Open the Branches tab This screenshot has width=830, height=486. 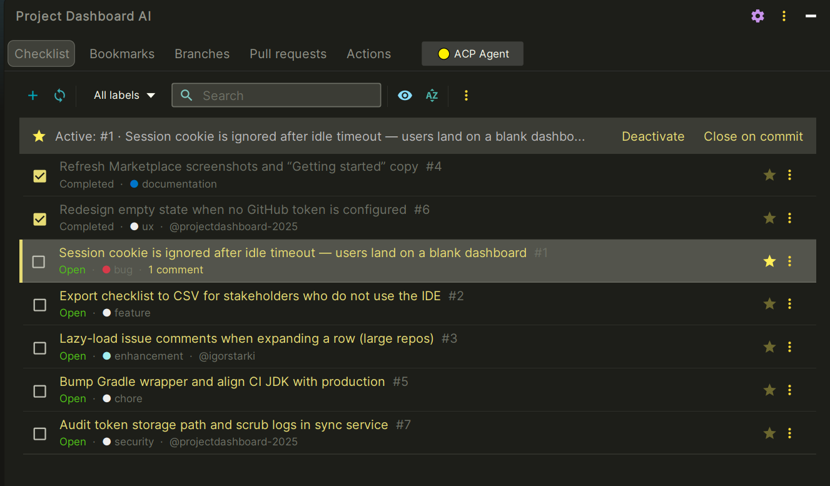click(x=202, y=54)
